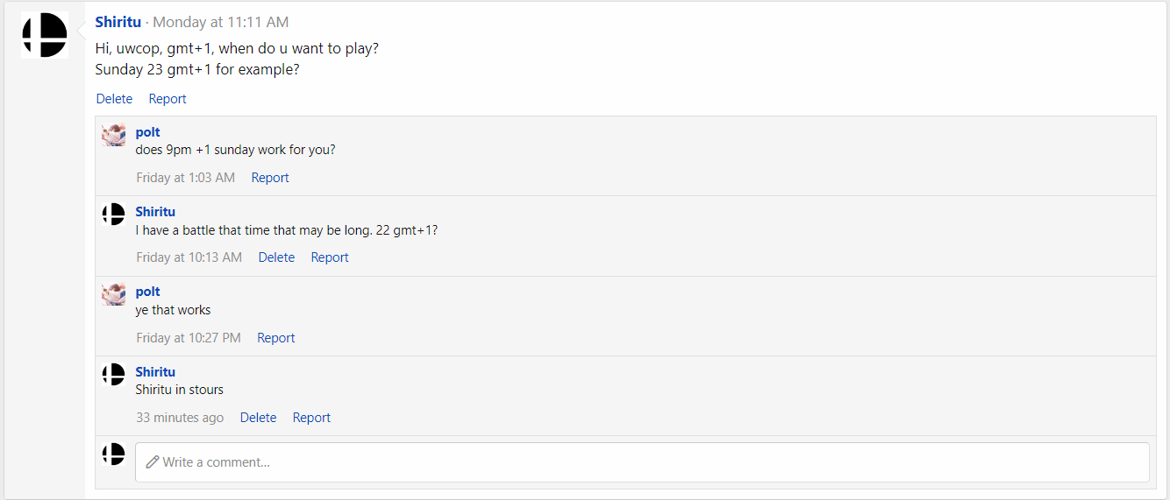Report polt's '9pm +1 sunday' comment

click(x=270, y=178)
